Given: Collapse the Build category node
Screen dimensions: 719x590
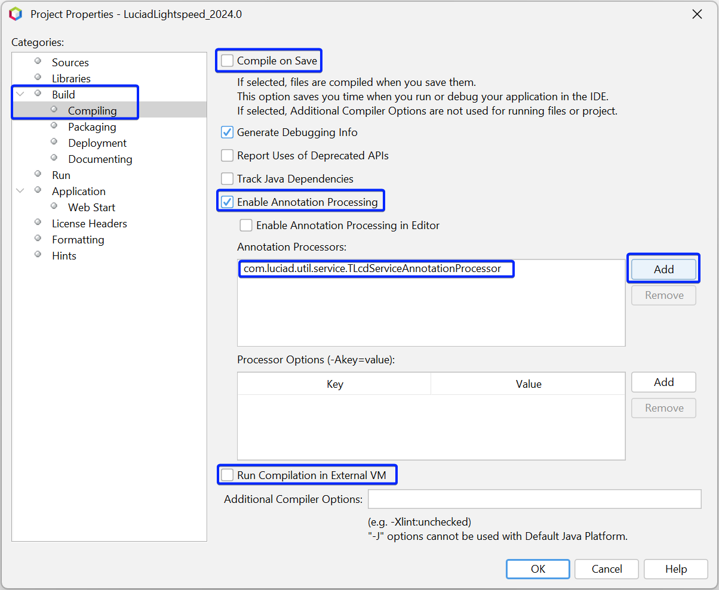Looking at the screenshot, I should (x=20, y=94).
